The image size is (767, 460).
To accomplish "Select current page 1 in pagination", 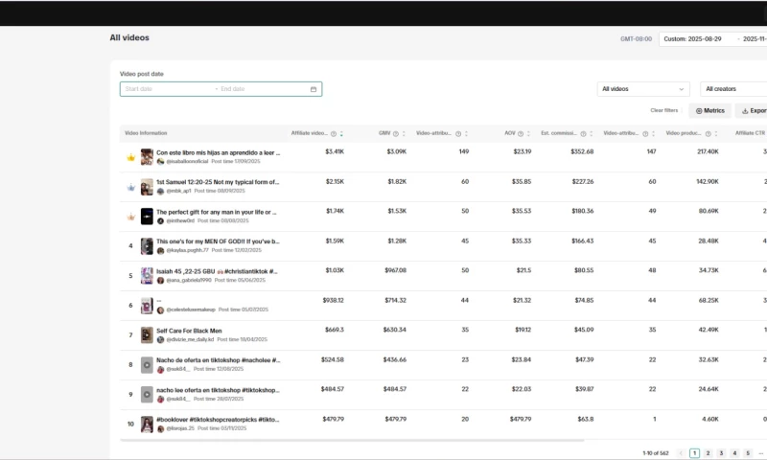I will coord(694,453).
